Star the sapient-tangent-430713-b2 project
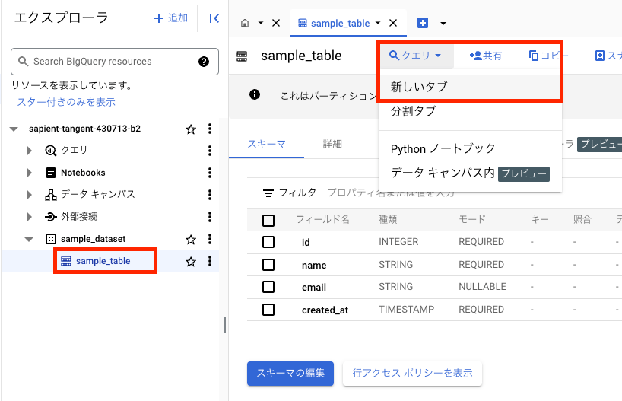 click(x=191, y=129)
